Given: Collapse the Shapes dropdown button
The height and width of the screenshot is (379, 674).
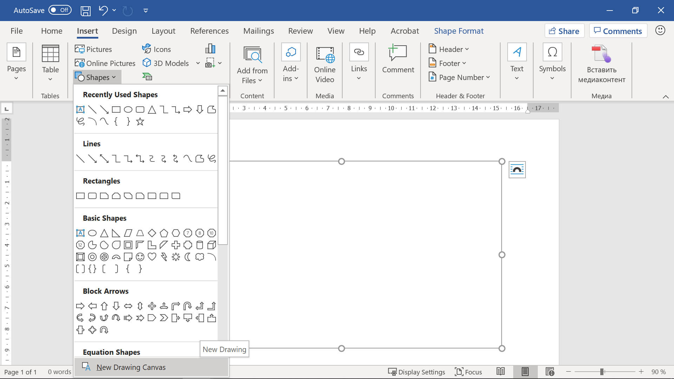Looking at the screenshot, I should pyautogui.click(x=97, y=77).
